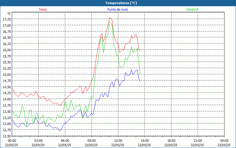The height and width of the screenshot is (148, 236).
Task: Click the 12,75 y-axis value
Action: click(7, 130)
